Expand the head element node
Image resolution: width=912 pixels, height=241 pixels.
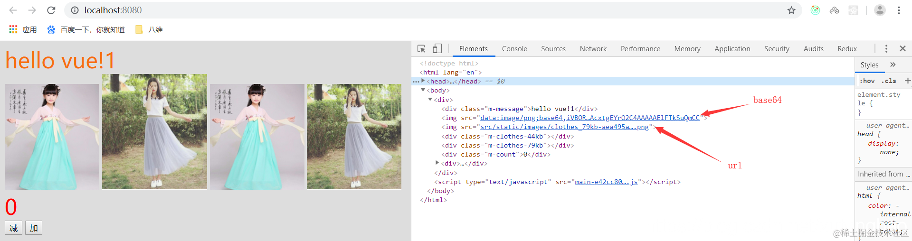pos(423,81)
